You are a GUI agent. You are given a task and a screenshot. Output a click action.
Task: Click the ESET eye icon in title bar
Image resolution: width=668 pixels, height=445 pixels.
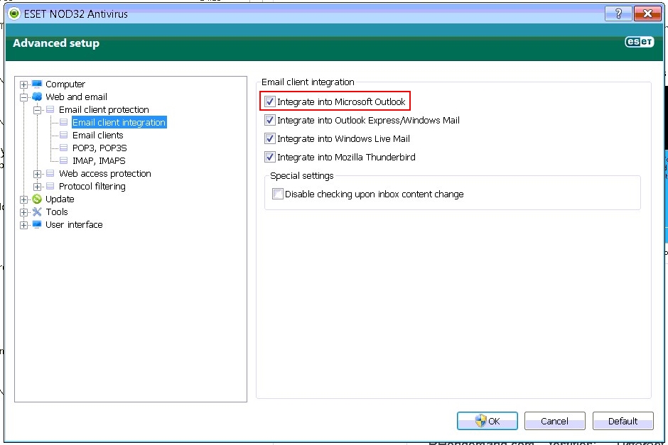tap(14, 13)
